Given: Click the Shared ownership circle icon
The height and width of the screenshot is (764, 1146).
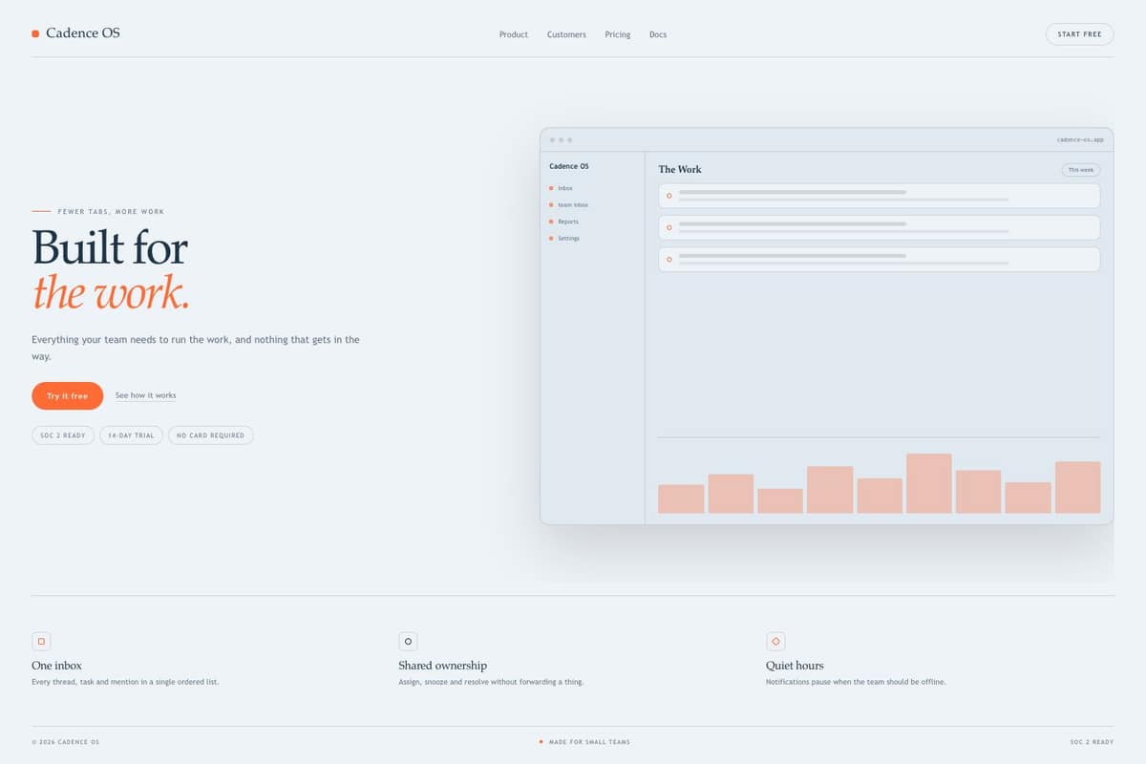Looking at the screenshot, I should point(408,642).
